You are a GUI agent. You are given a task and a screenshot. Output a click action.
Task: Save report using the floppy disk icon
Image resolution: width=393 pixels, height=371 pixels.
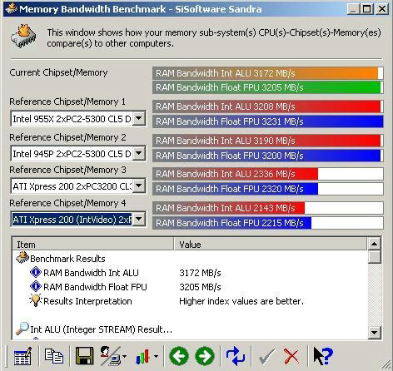(x=85, y=356)
